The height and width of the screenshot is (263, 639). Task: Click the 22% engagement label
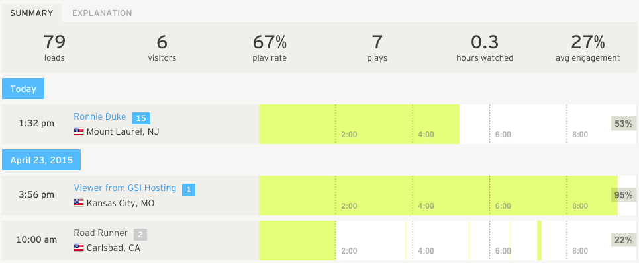click(624, 240)
